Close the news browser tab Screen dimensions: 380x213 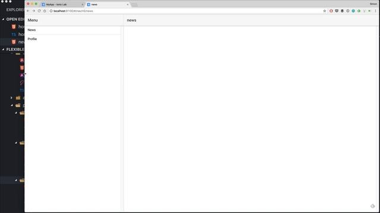point(128,4)
